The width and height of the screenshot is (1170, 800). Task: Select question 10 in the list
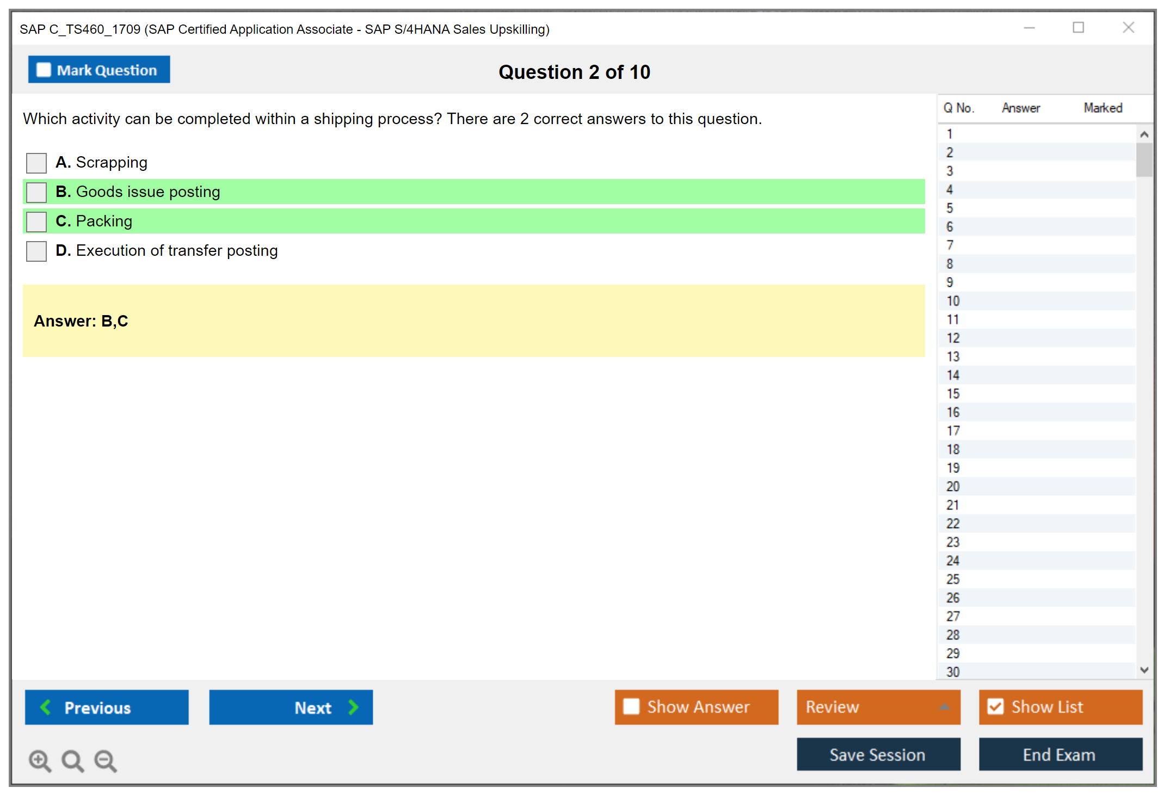953,301
